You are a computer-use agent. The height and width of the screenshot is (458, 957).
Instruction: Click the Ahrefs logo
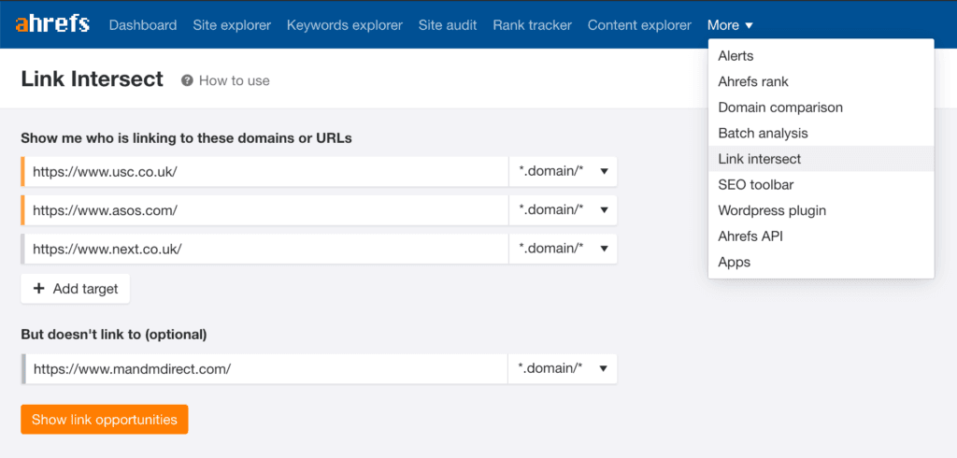[52, 25]
